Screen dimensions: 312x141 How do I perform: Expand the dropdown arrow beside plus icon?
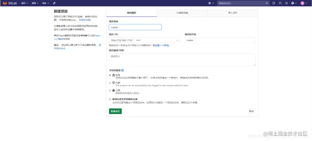click(213, 3)
